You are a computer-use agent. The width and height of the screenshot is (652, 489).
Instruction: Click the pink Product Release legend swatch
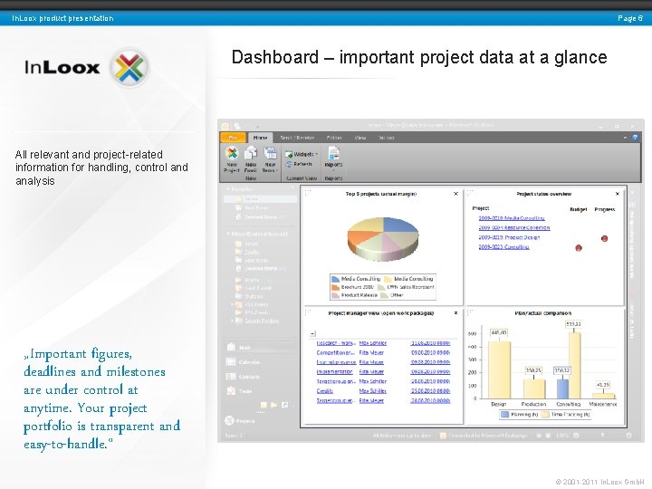pyautogui.click(x=335, y=295)
